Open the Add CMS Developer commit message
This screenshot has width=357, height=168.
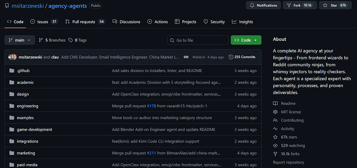click(120, 57)
